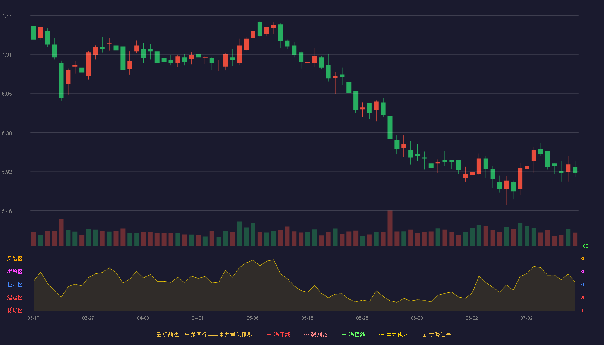Viewport: 604px width, 345px height.
Task: Select the 出货区 zone label
Action: click(15, 272)
